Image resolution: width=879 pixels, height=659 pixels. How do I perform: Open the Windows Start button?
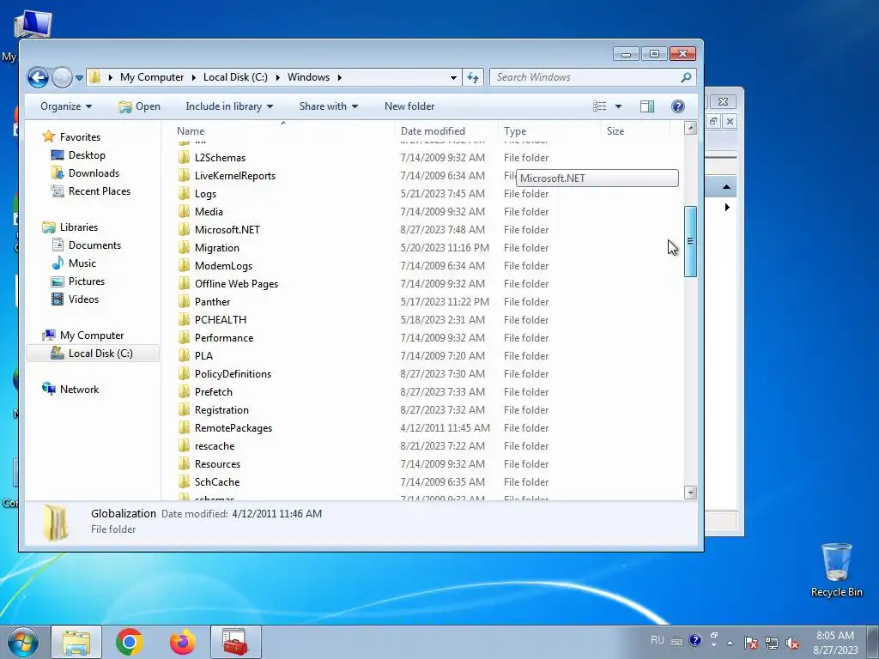[23, 642]
